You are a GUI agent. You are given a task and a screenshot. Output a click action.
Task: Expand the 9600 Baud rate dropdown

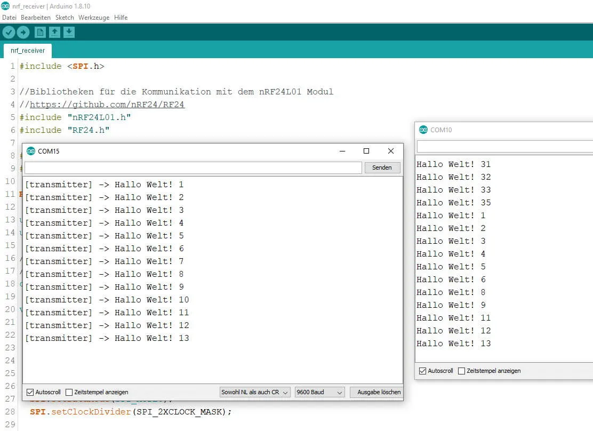click(x=320, y=392)
